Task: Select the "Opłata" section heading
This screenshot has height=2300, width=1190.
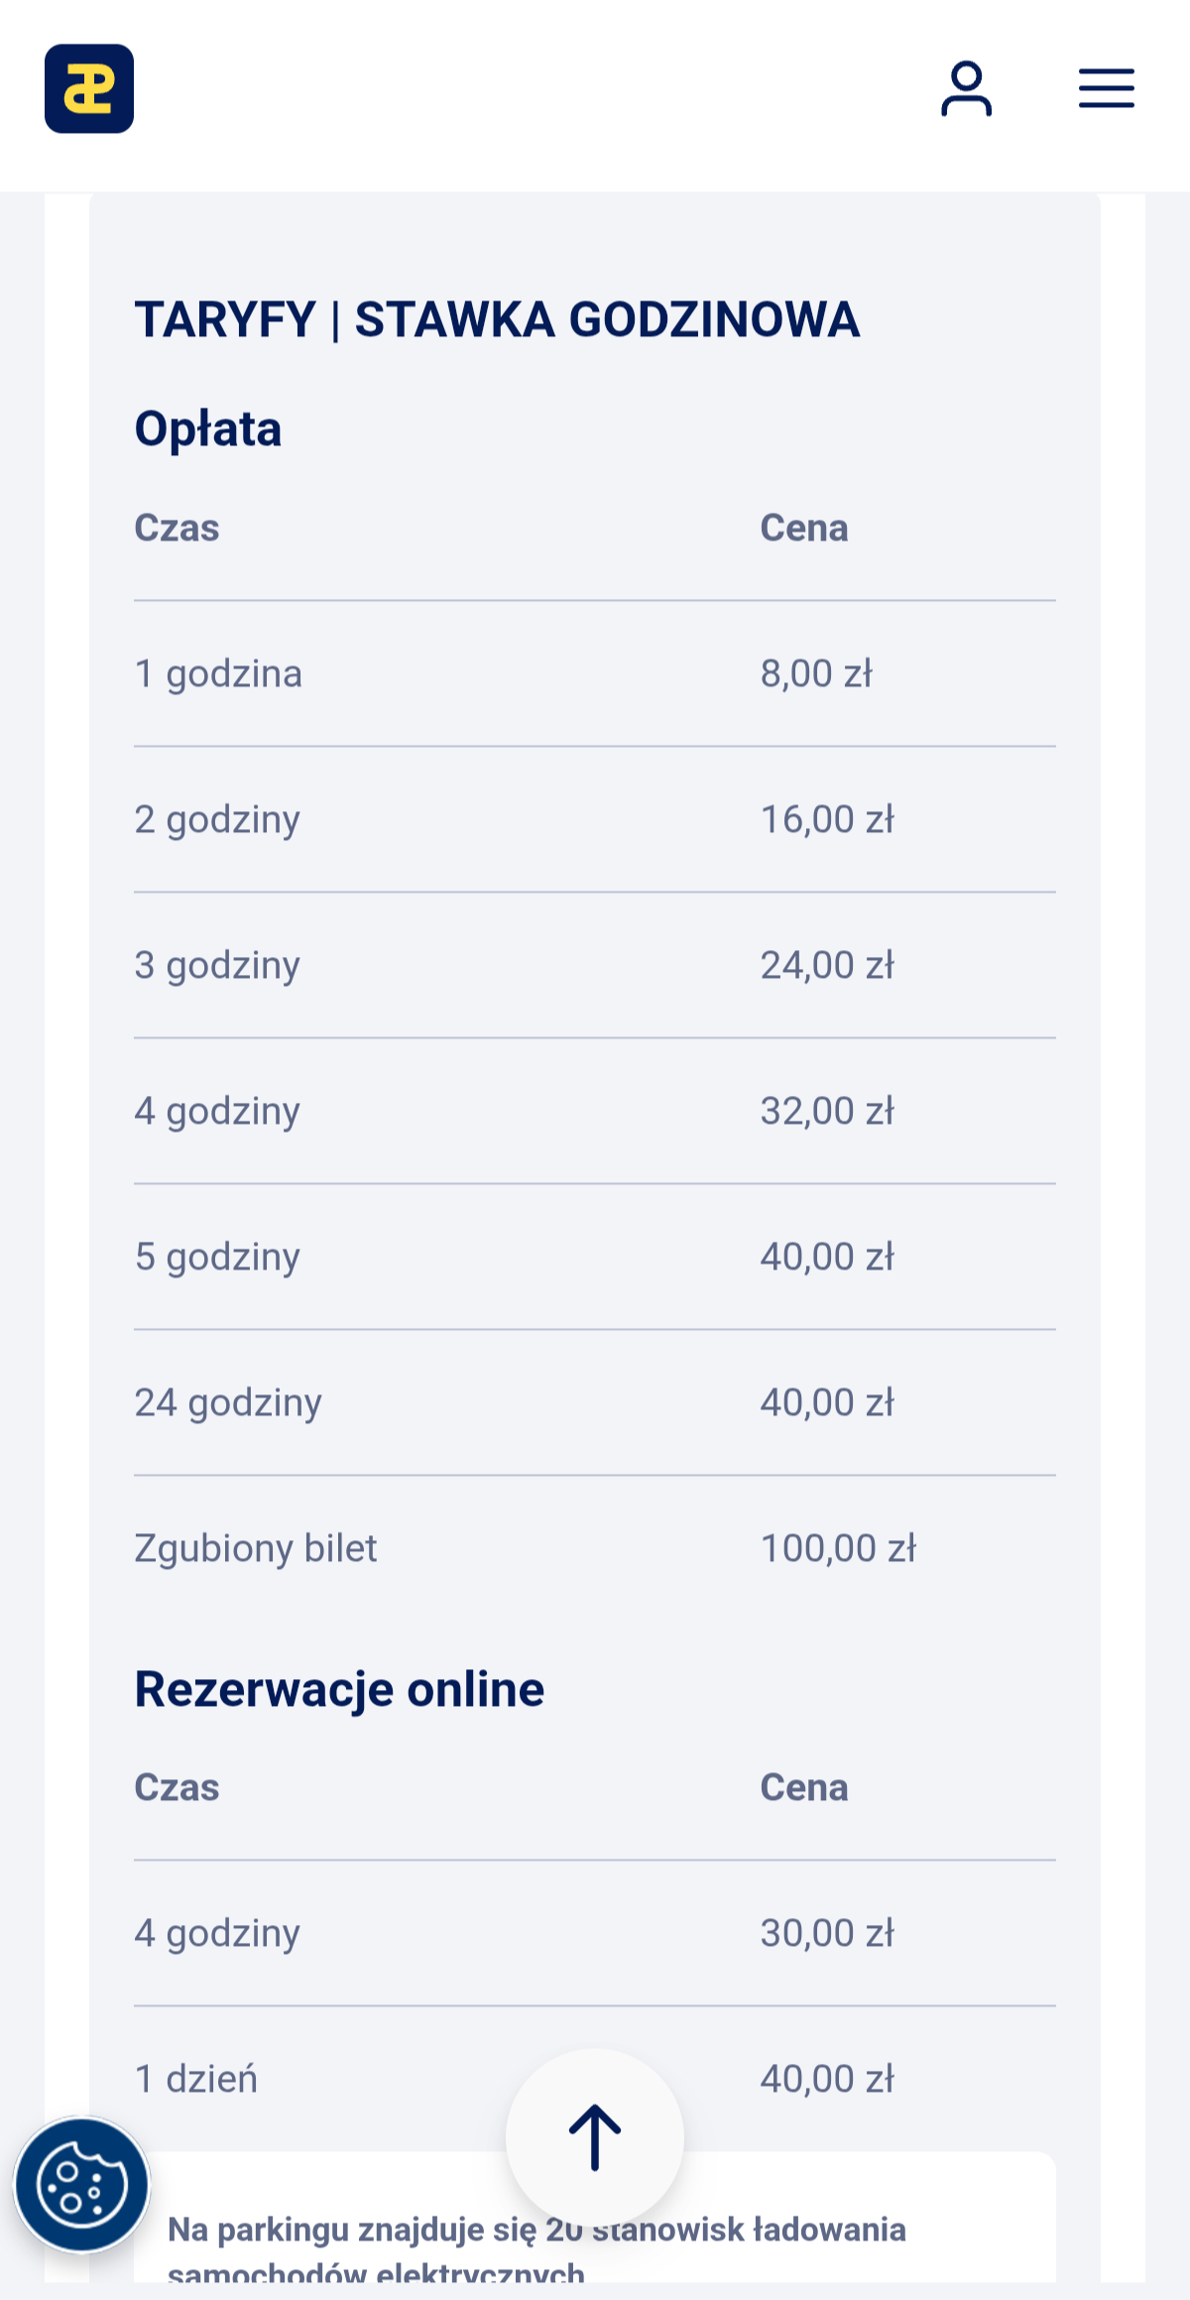Action: pyautogui.click(x=208, y=429)
